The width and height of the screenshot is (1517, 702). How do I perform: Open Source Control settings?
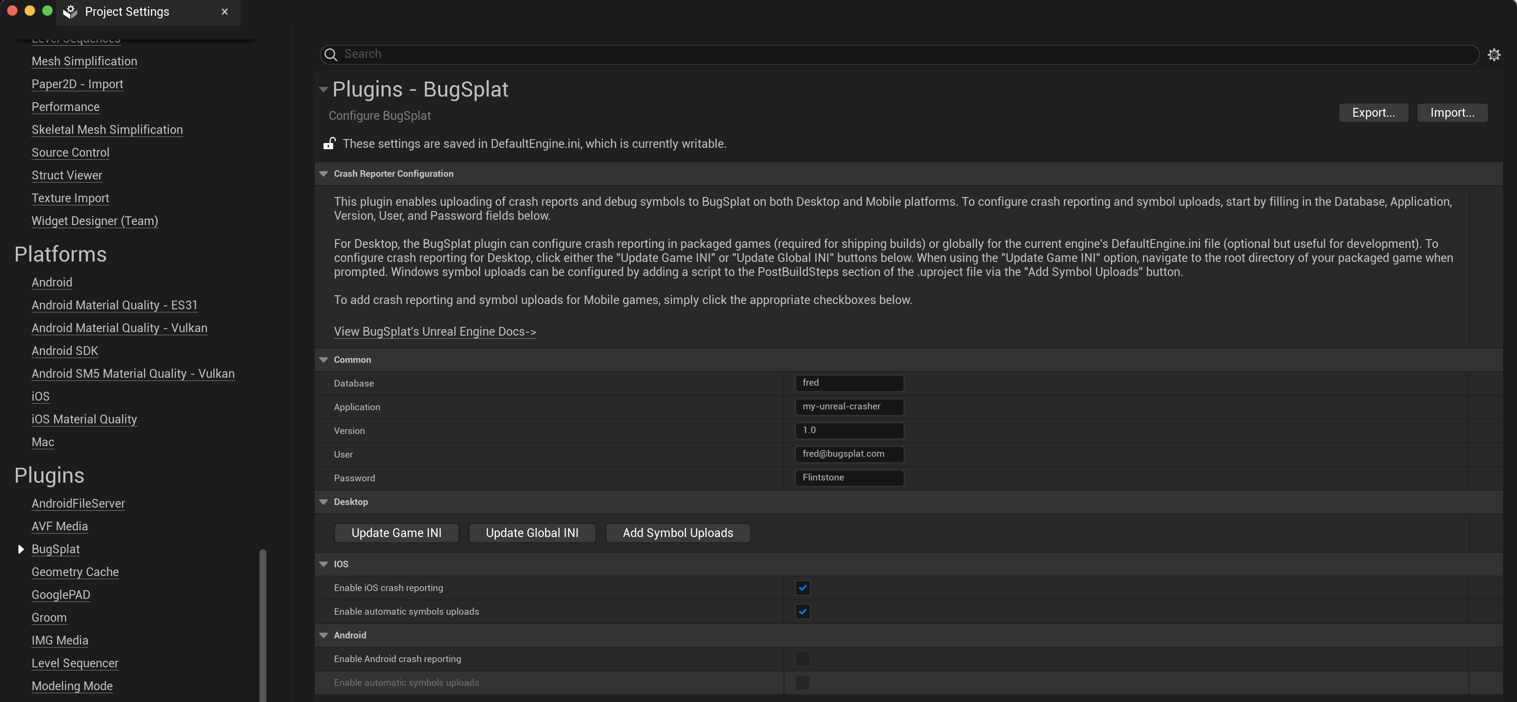coord(71,152)
